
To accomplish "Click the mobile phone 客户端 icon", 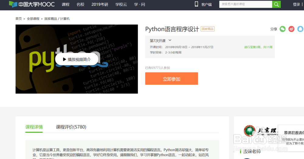I will pyautogui.click(x=196, y=4).
